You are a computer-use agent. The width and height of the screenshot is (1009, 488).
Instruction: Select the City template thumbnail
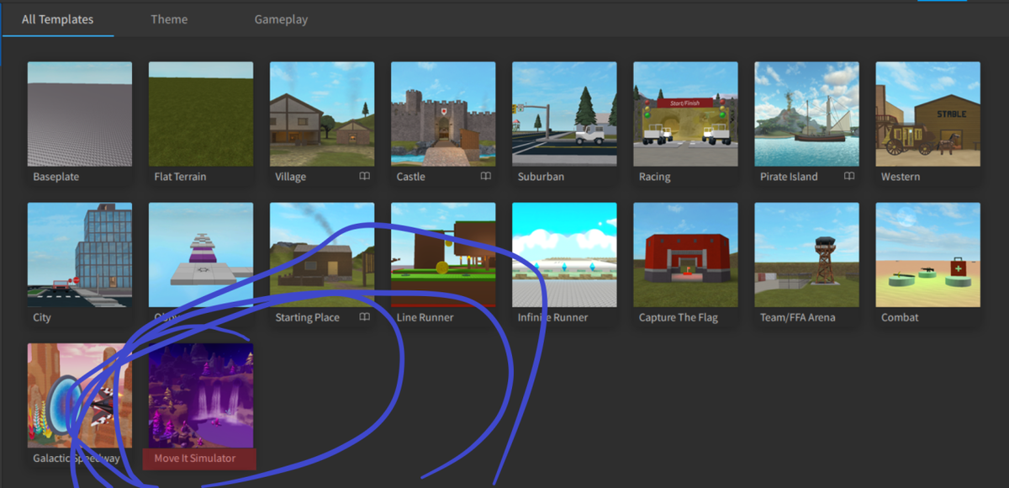click(80, 254)
